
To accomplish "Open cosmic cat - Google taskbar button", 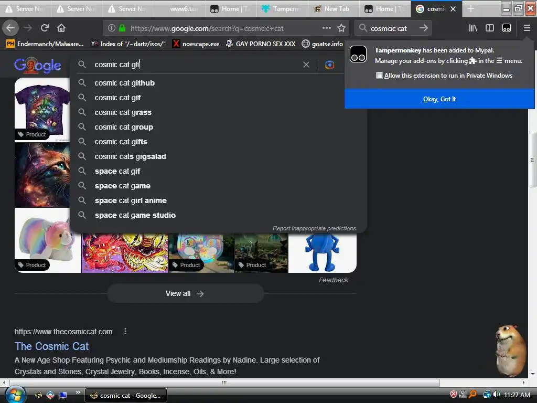I will 126,396.
